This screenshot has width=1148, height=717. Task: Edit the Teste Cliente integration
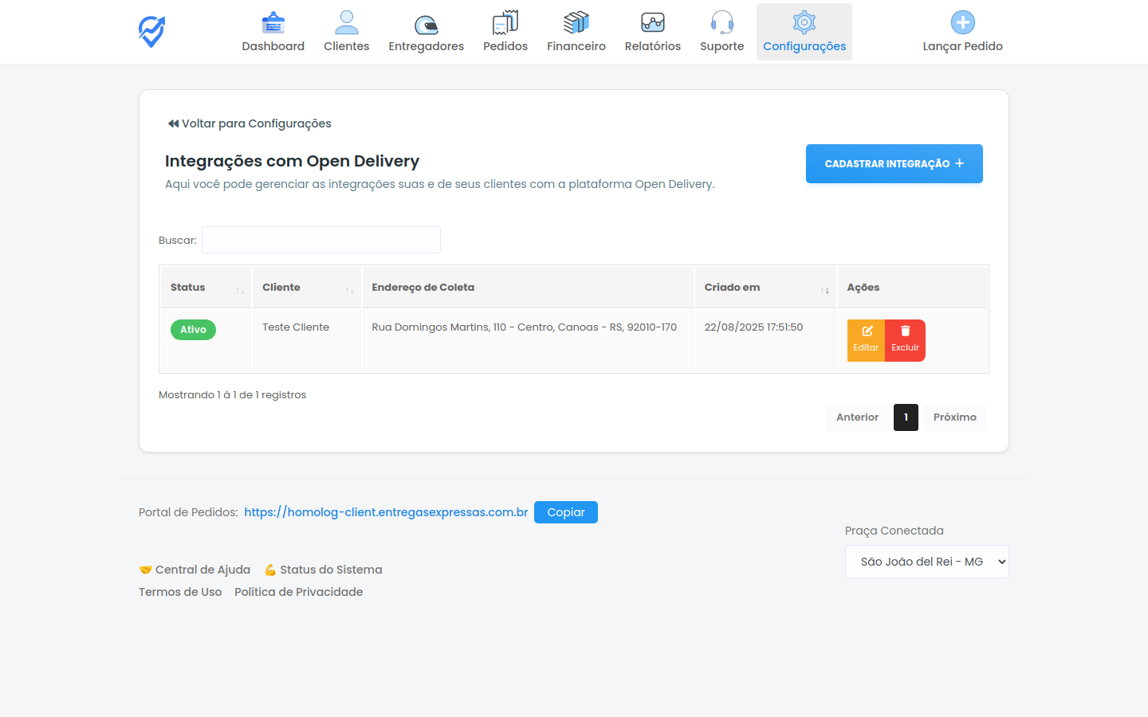866,339
